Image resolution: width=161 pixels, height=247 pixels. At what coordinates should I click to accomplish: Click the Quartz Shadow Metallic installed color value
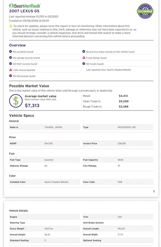point(56,182)
